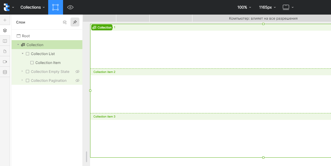This screenshot has width=331, height=166.
Task: Open the 100% zoom dropdown
Action: click(244, 7)
